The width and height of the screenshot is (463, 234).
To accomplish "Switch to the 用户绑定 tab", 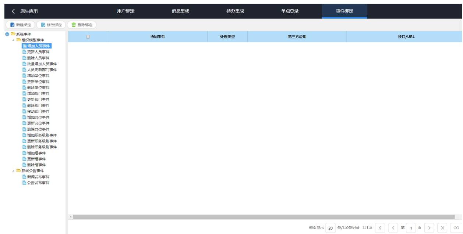I will pyautogui.click(x=126, y=11).
